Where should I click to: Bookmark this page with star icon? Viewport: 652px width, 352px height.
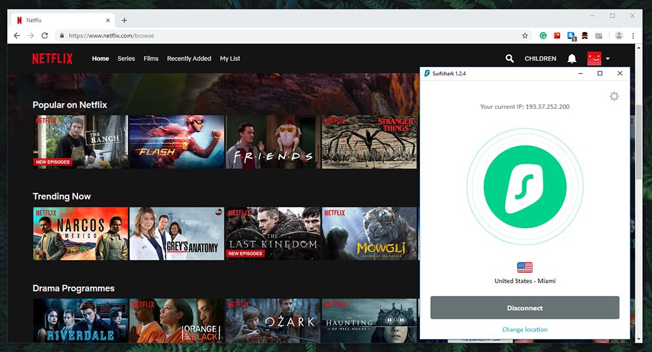point(525,36)
